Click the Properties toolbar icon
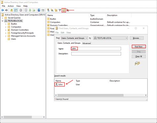Viewport: 157px width, 123px height. pyautogui.click(x=26, y=10)
